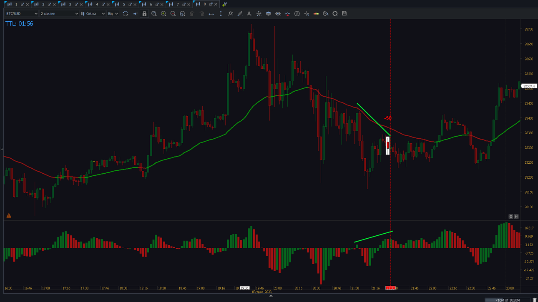538x302 pixels.
Task: Click the save floppy disk icon
Action: click(344, 14)
